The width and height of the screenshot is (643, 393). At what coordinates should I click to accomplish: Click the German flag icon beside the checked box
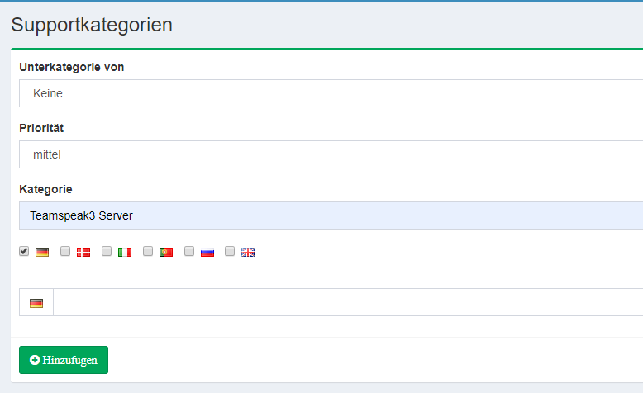point(42,253)
